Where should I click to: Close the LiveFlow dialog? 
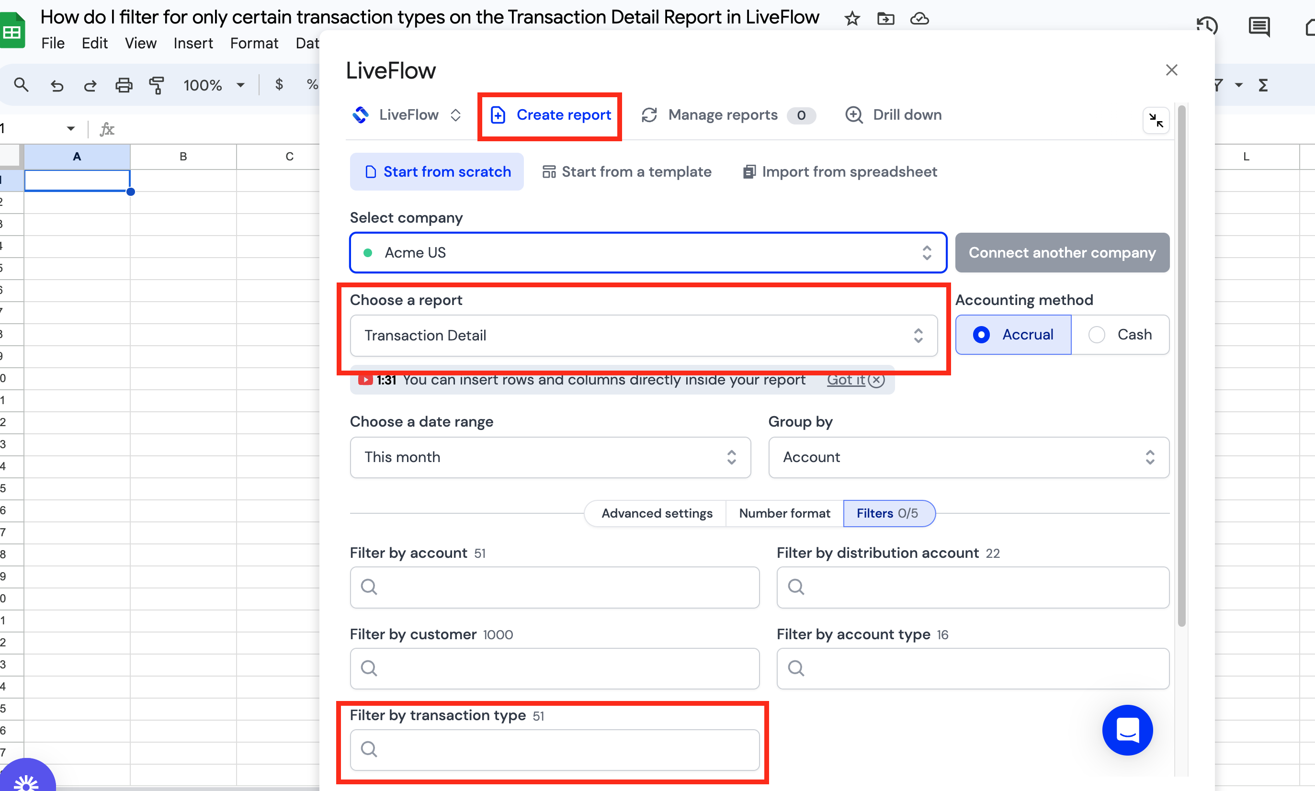coord(1171,70)
